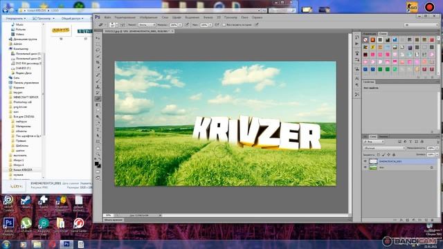Select the Rectangle shape tool
This screenshot has width=443, height=249.
[x=98, y=142]
